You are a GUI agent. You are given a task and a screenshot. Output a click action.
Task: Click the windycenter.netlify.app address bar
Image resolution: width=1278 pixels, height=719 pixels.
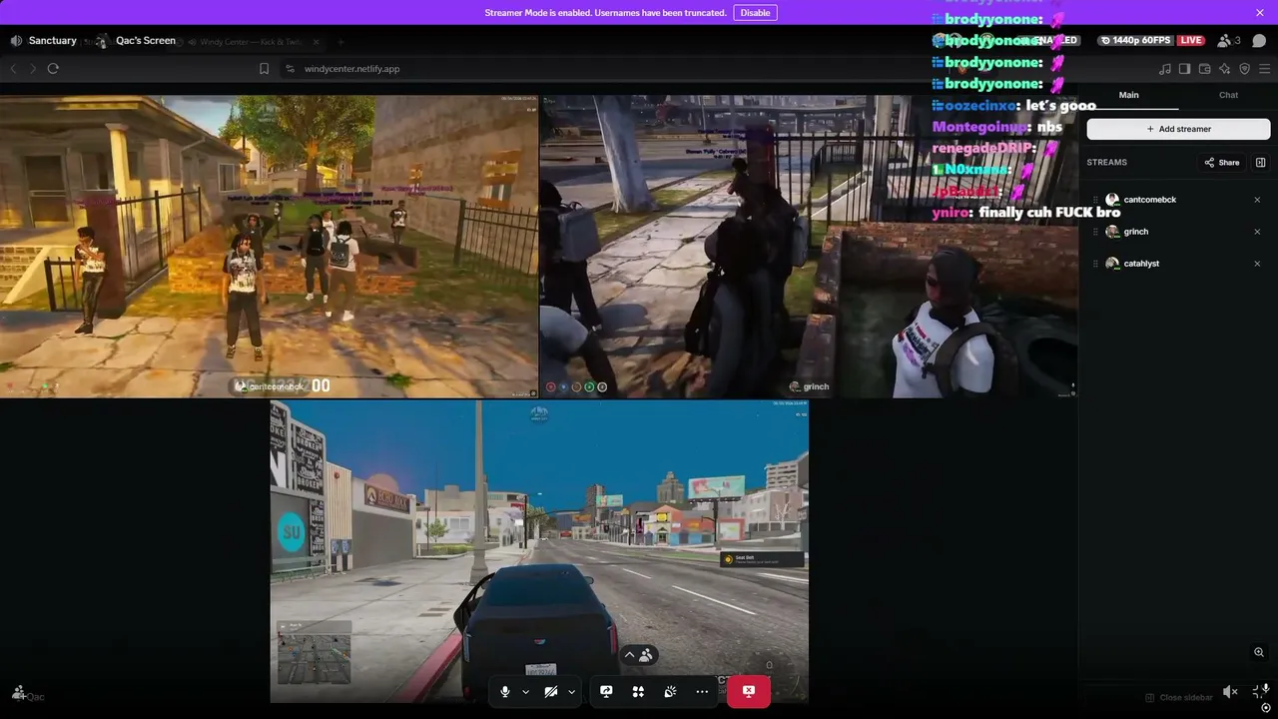[x=351, y=69]
